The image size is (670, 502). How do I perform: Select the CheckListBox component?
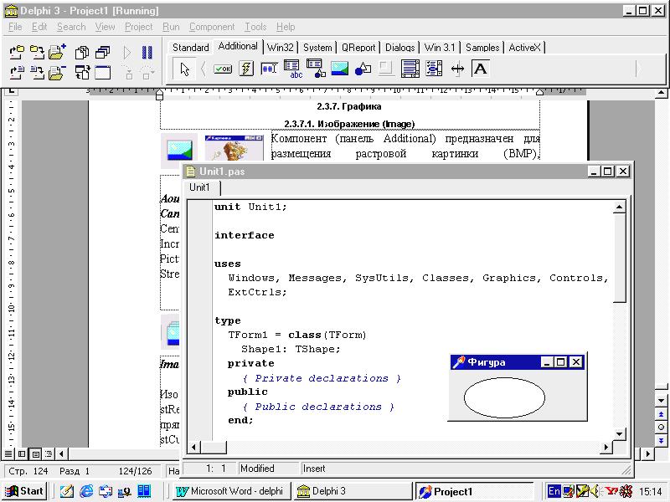coord(434,69)
